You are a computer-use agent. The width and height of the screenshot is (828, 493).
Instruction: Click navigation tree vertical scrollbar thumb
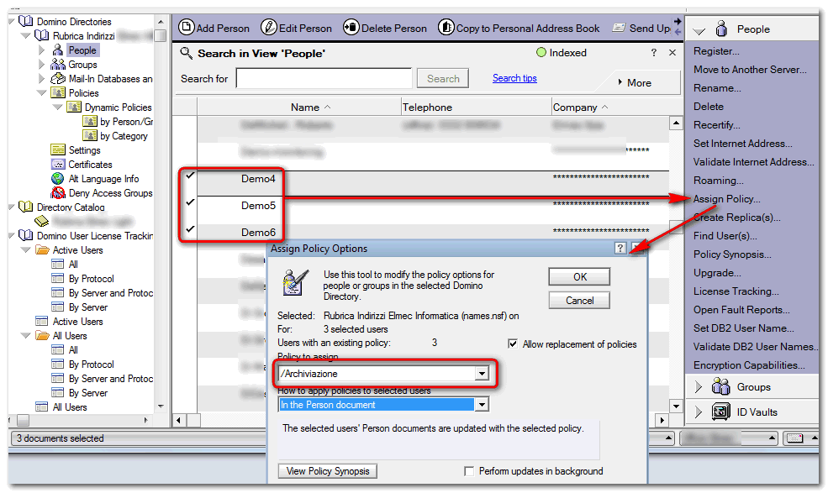coord(161,35)
